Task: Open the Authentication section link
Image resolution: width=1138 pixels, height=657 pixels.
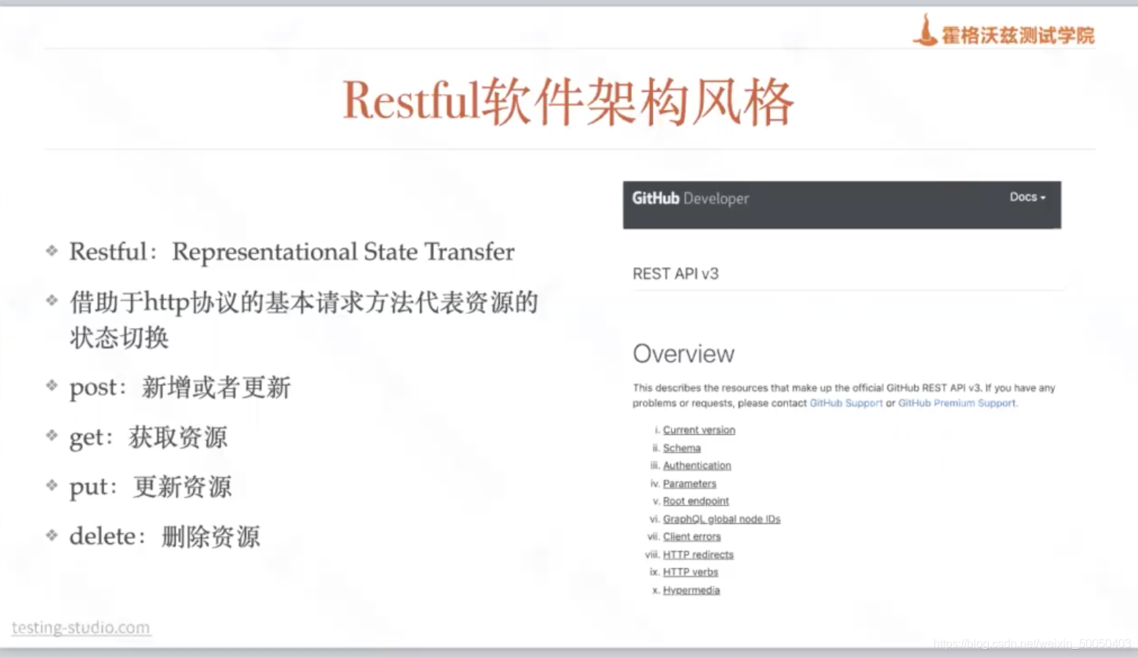Action: [697, 465]
